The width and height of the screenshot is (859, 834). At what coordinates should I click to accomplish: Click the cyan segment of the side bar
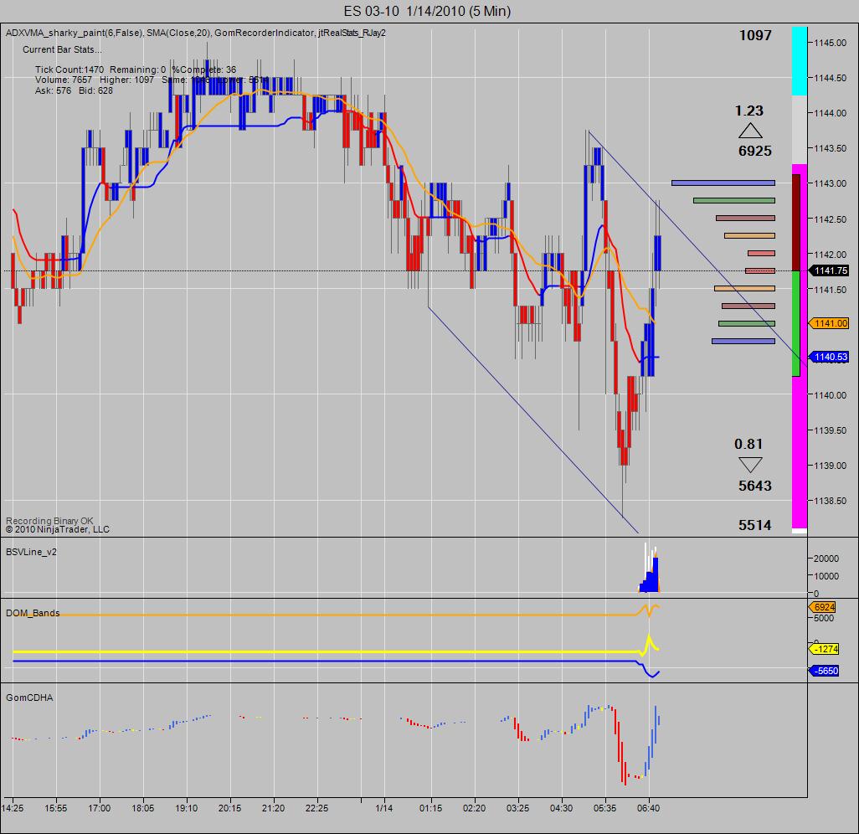(800, 61)
